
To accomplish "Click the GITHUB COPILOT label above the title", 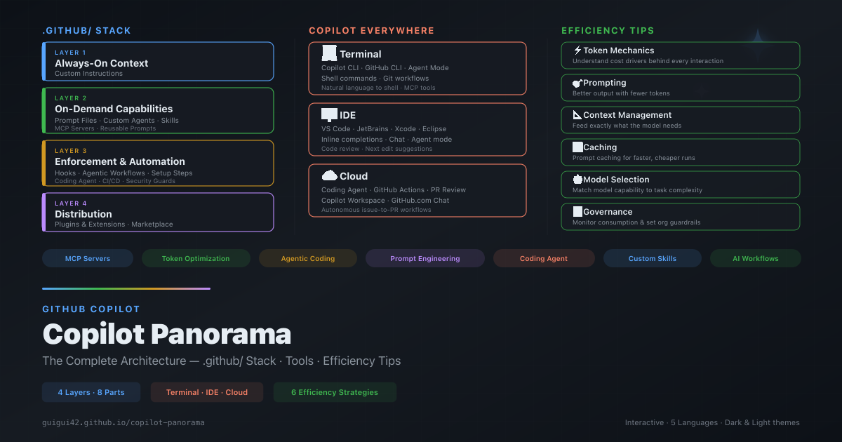I will click(91, 309).
